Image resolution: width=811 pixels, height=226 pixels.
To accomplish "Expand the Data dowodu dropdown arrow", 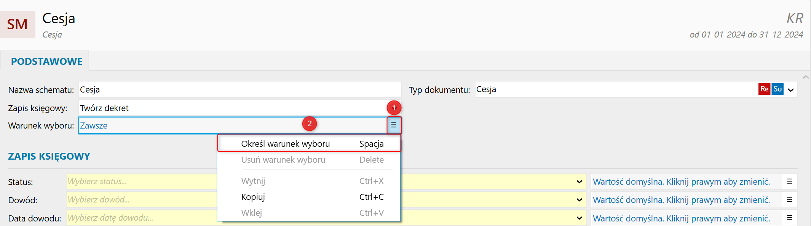I will click(579, 218).
